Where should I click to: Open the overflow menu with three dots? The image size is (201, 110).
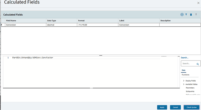196,14
